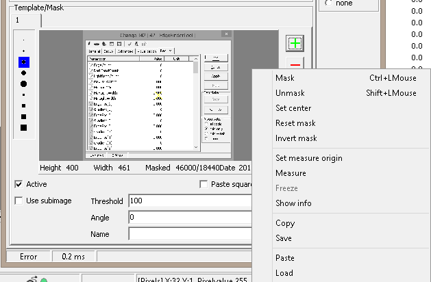
Task: Select the smallest square brush
Action: [23, 95]
